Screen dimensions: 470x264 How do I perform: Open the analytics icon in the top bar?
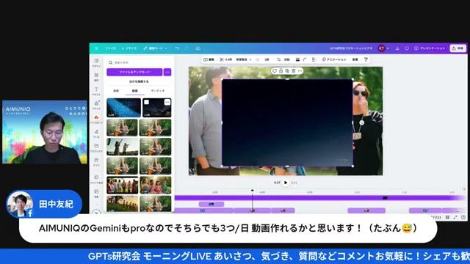point(397,48)
